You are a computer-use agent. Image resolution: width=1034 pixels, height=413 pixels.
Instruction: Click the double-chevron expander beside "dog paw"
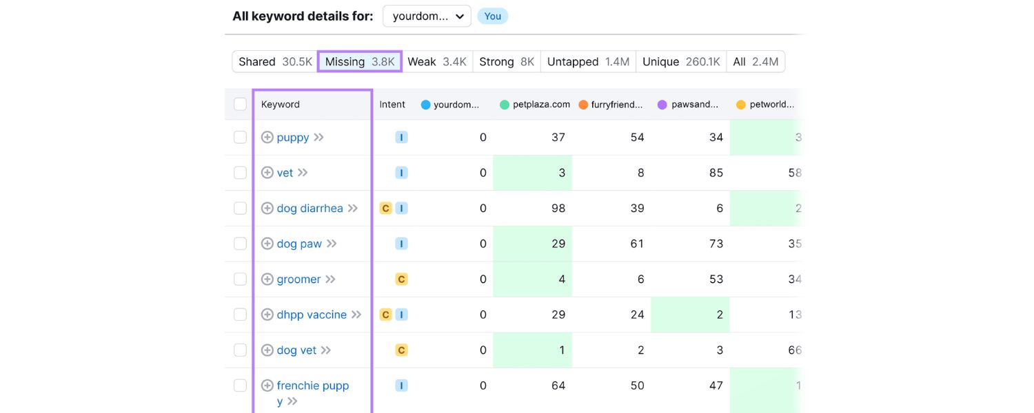pos(332,243)
